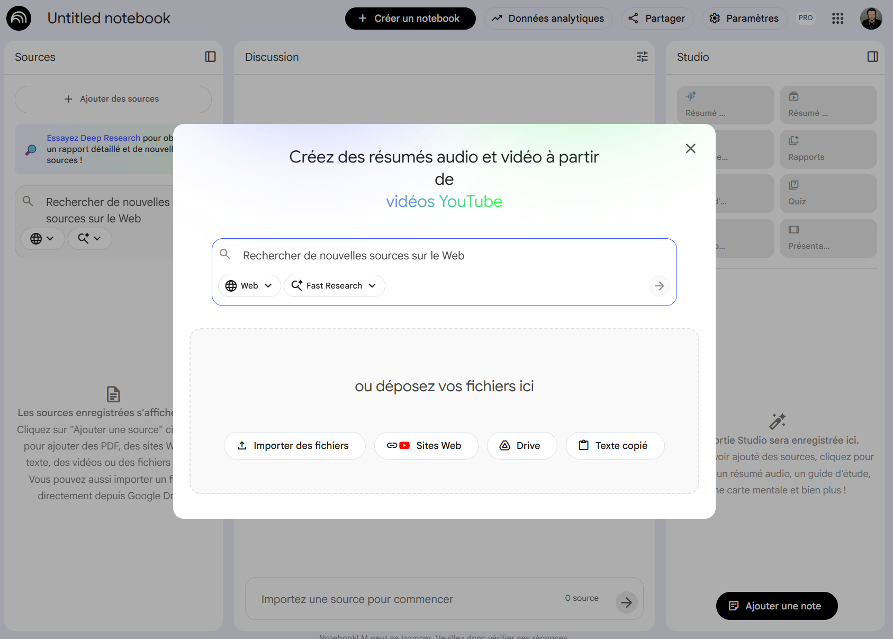Open the Résumé vidéo generator in Studio
893x639 pixels.
828,105
